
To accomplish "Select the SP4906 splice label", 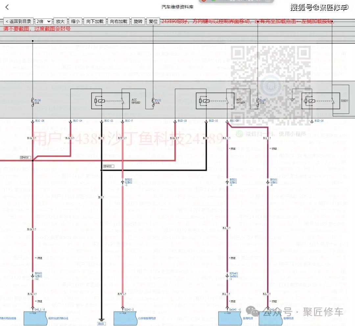I will click(x=26, y=158).
